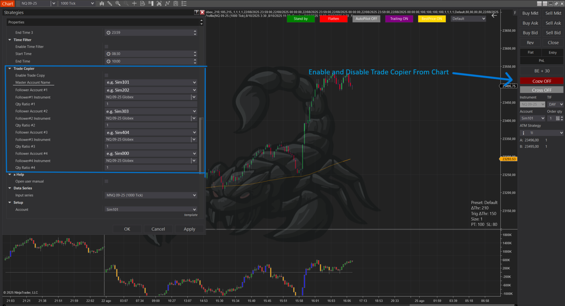
Task: Open the Master Account Name dropdown
Action: tap(151, 82)
